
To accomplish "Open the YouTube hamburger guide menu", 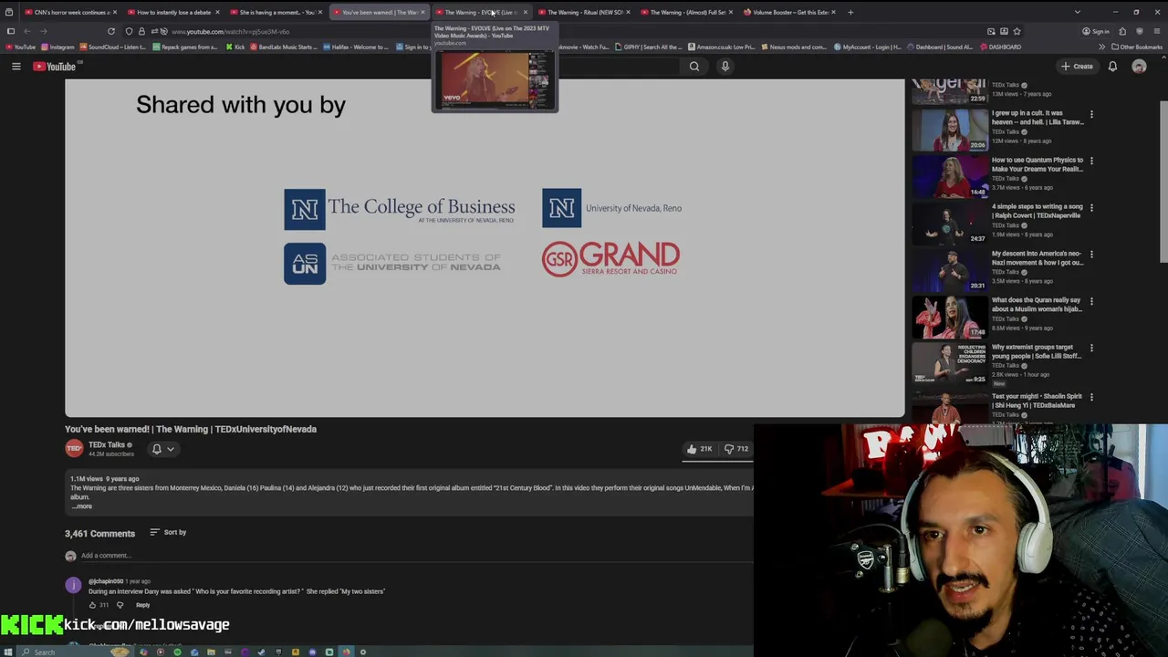I will [16, 66].
